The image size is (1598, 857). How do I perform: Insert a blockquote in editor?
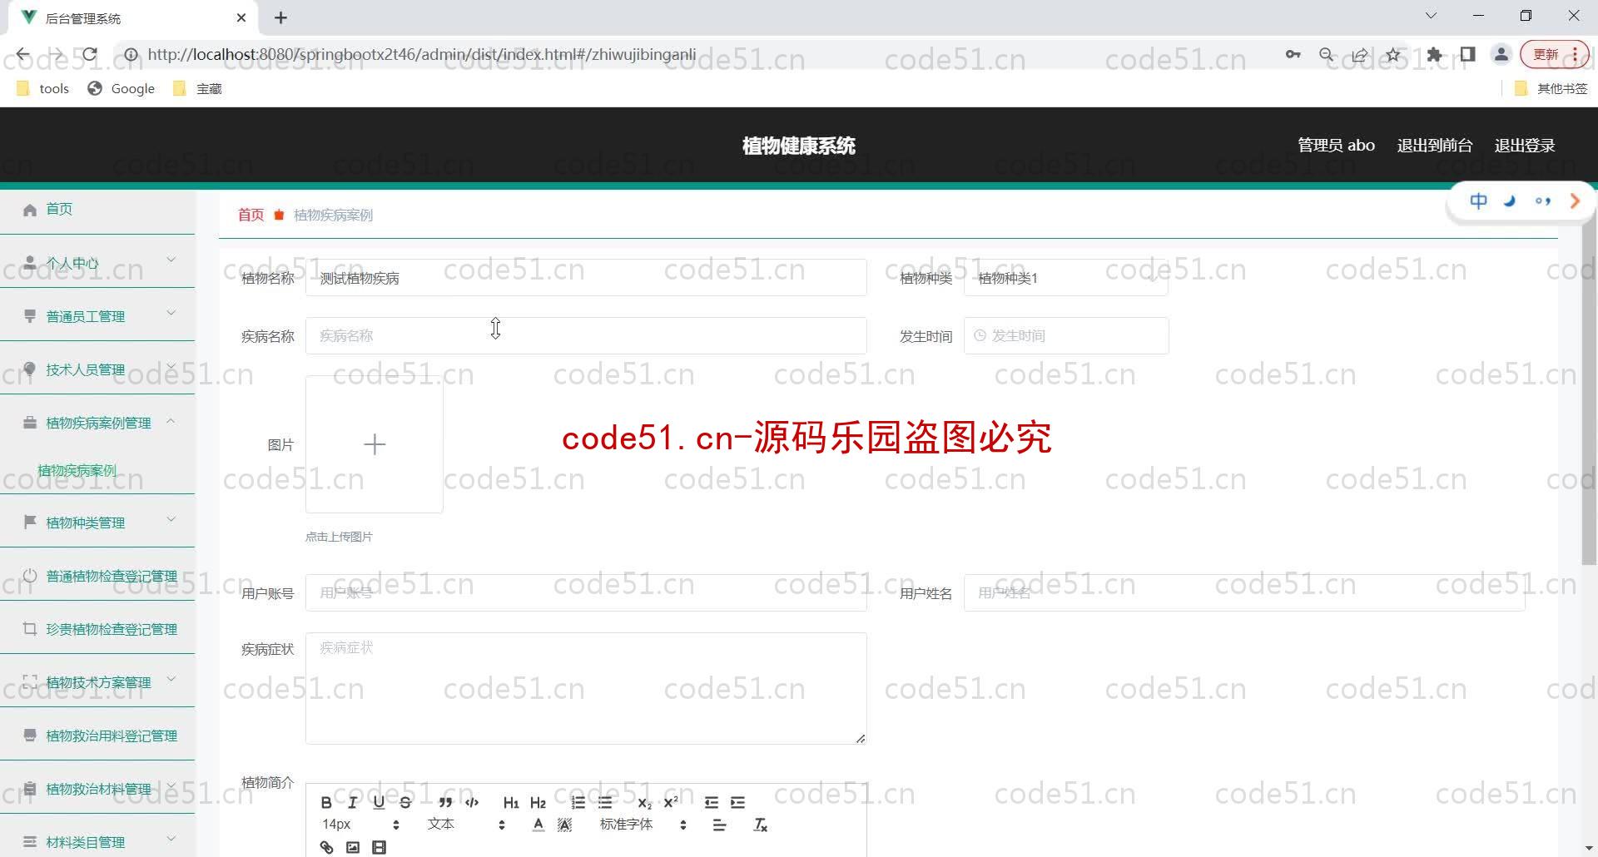tap(445, 802)
